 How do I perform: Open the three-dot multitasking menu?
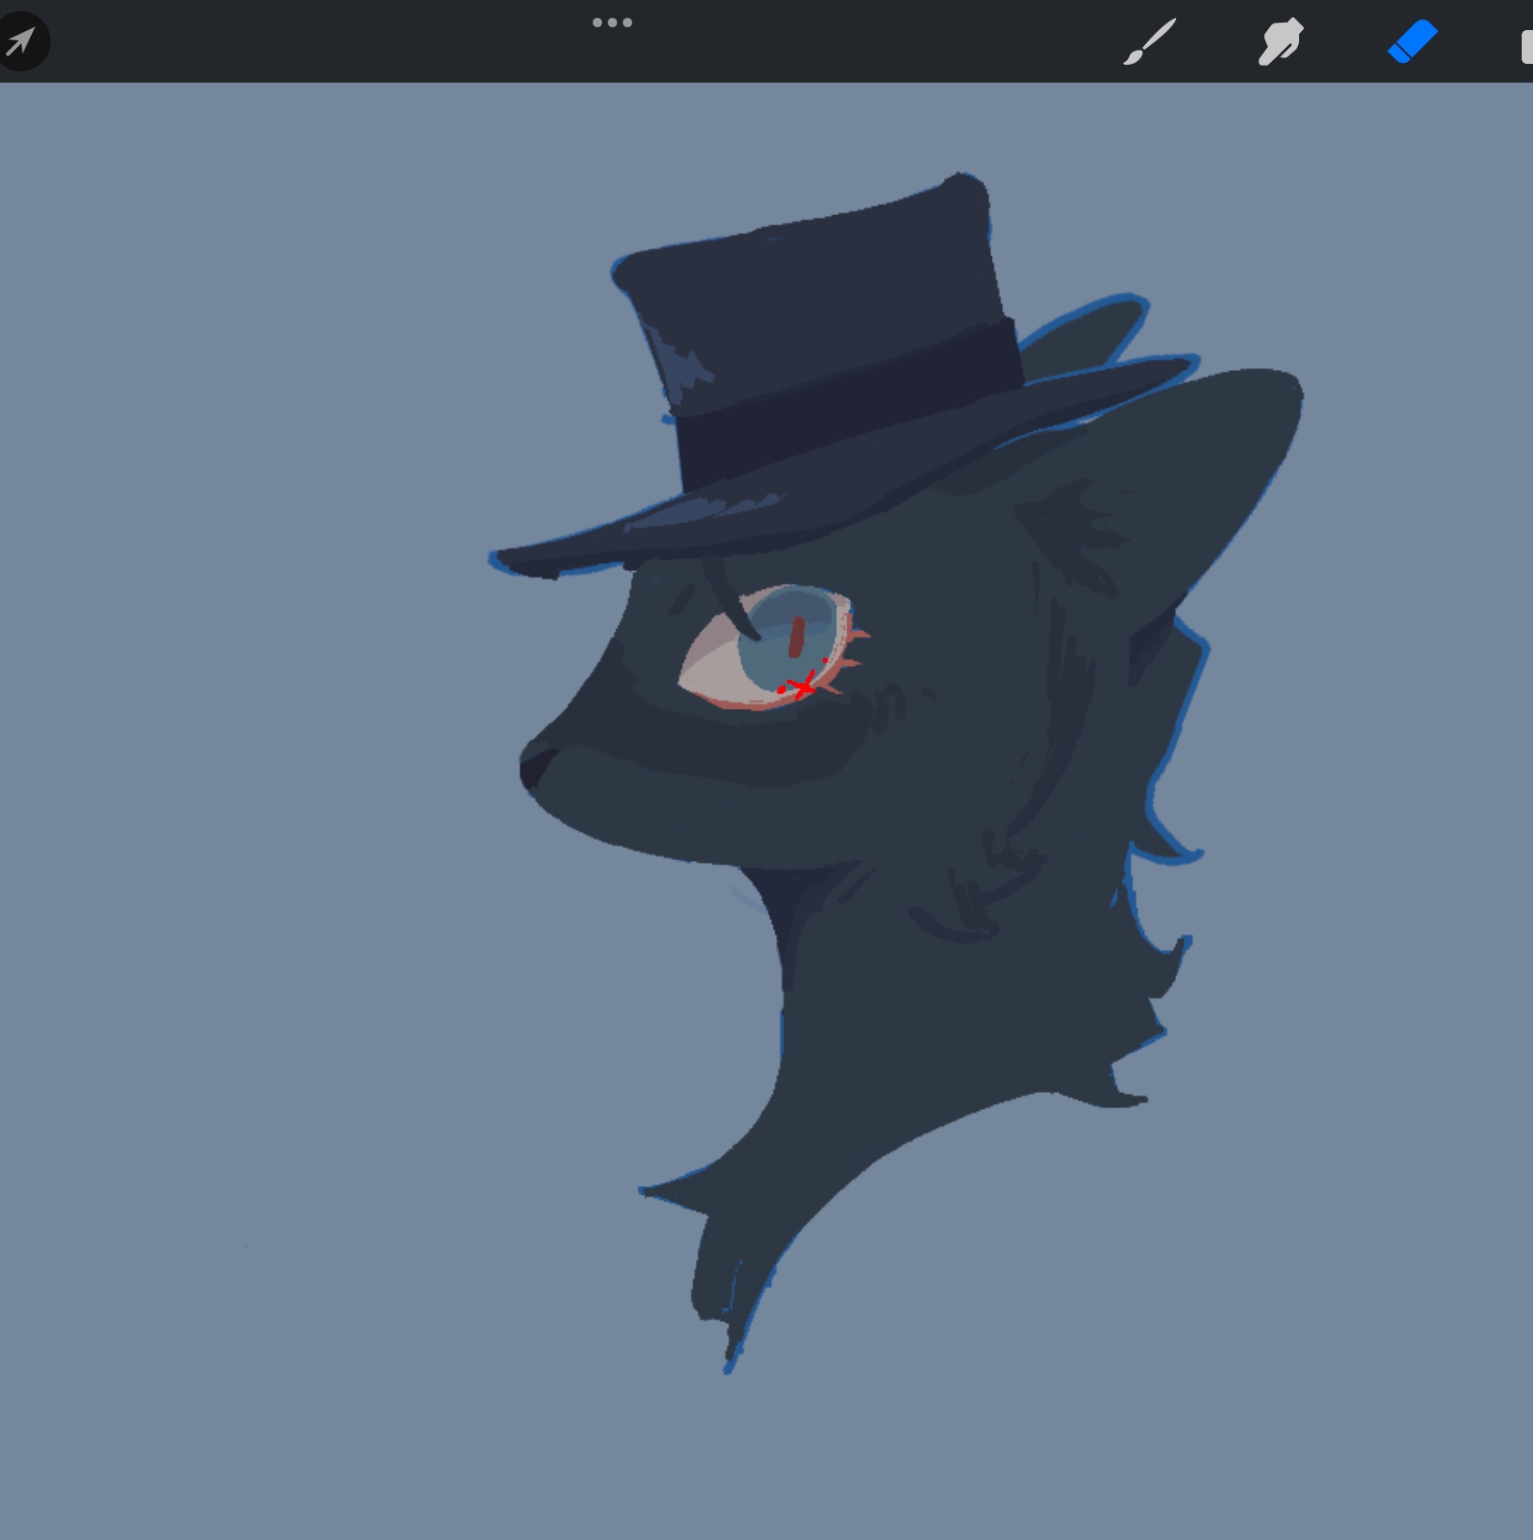tap(612, 23)
